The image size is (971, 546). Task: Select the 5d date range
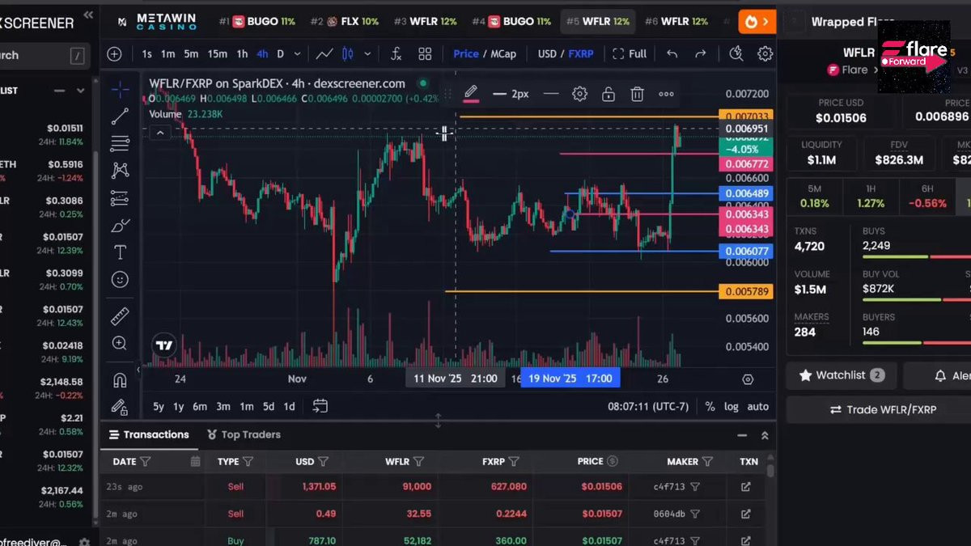tap(268, 407)
